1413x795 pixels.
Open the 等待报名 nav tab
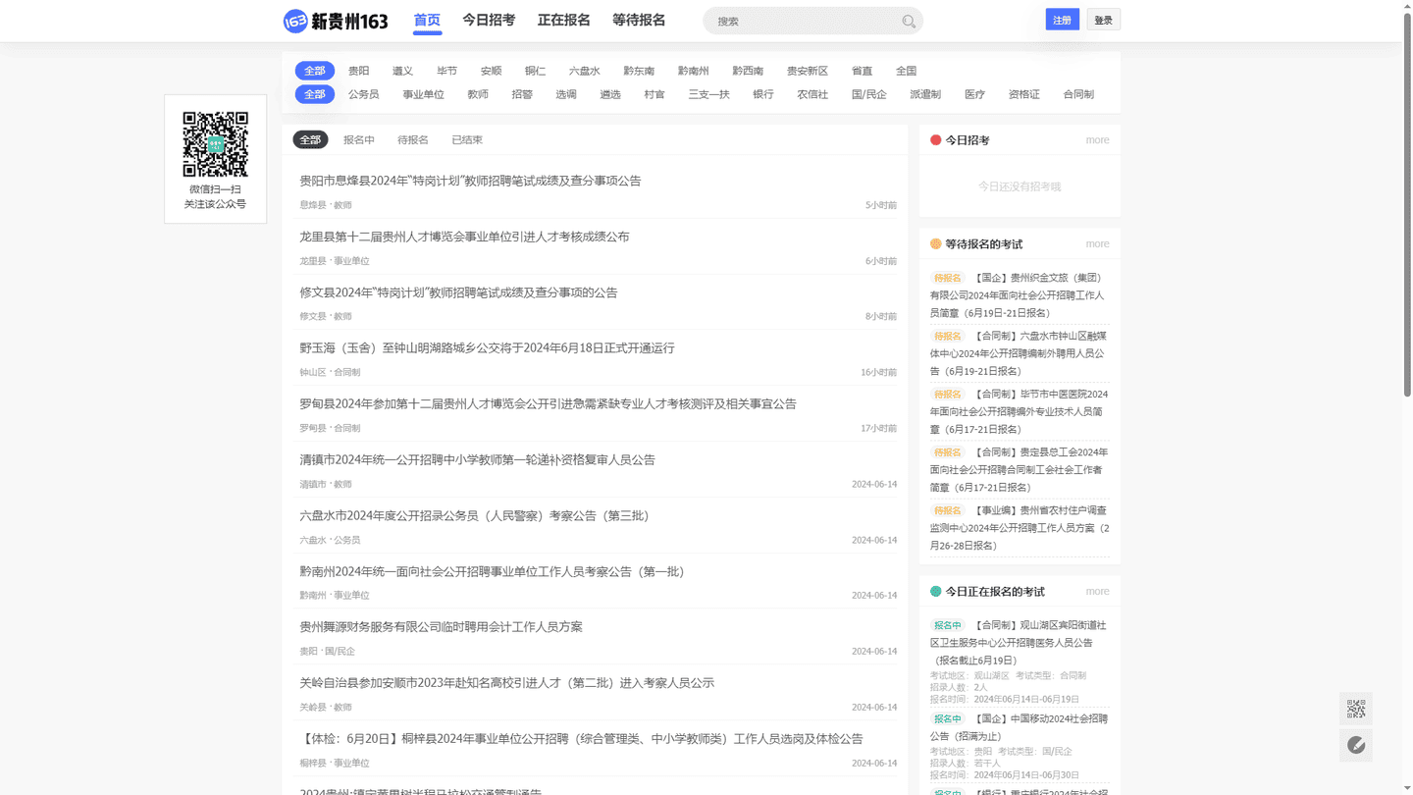639,20
